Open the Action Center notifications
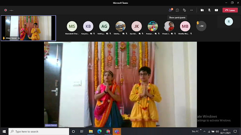The height and width of the screenshot is (135, 241). click(235, 132)
